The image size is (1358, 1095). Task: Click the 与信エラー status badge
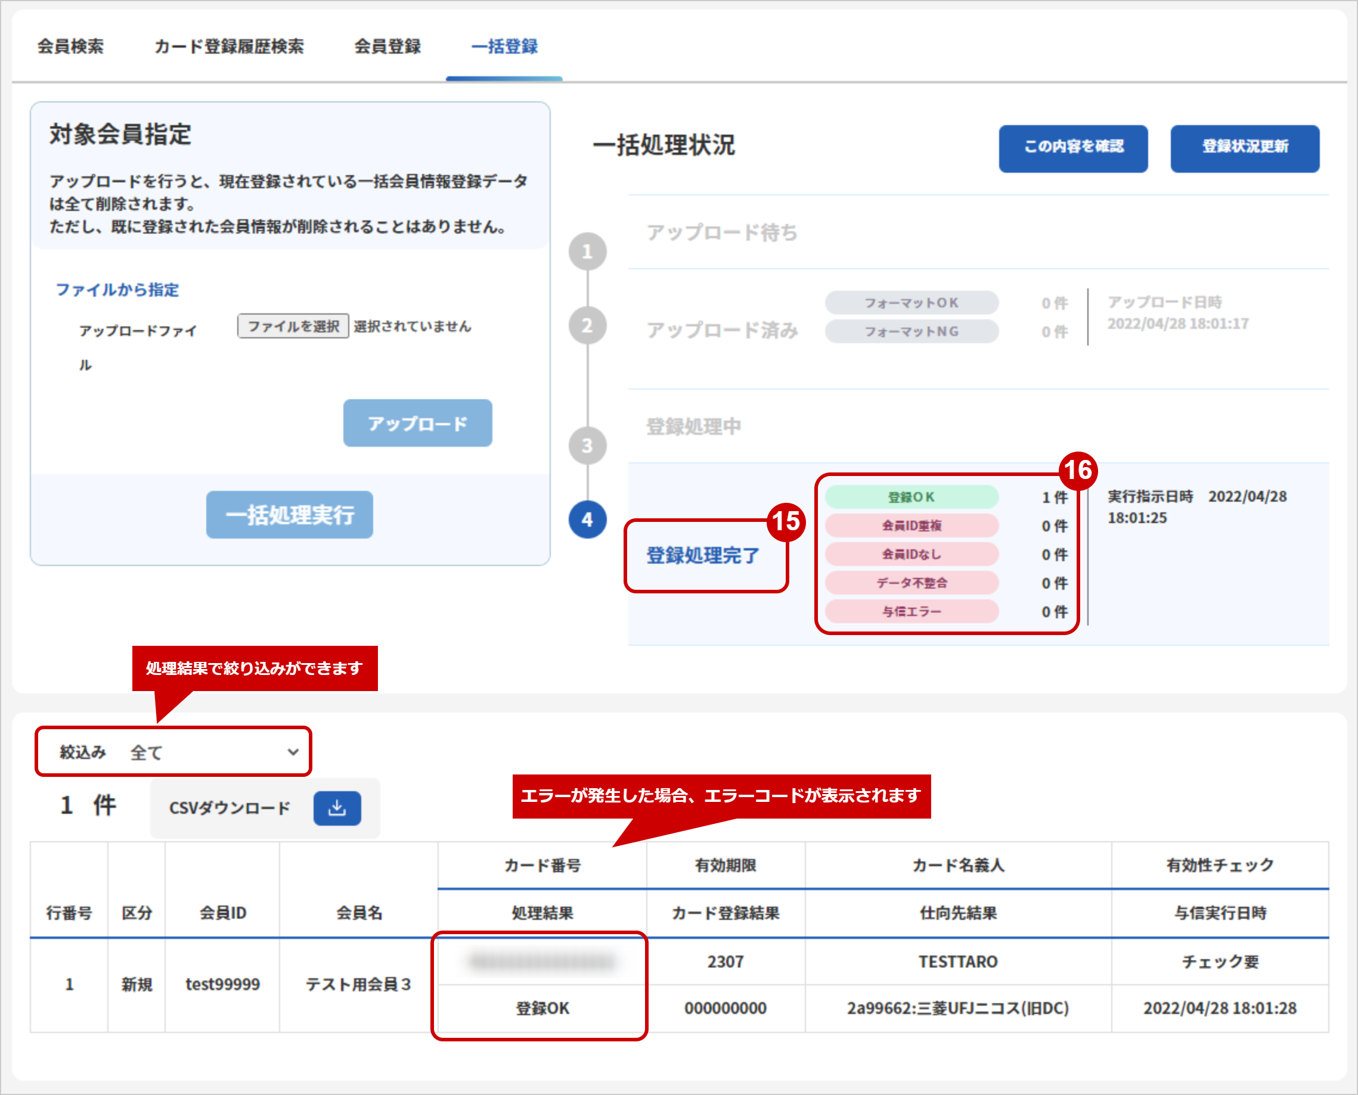pos(912,611)
